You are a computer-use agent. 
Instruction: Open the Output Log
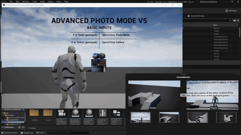(27, 133)
